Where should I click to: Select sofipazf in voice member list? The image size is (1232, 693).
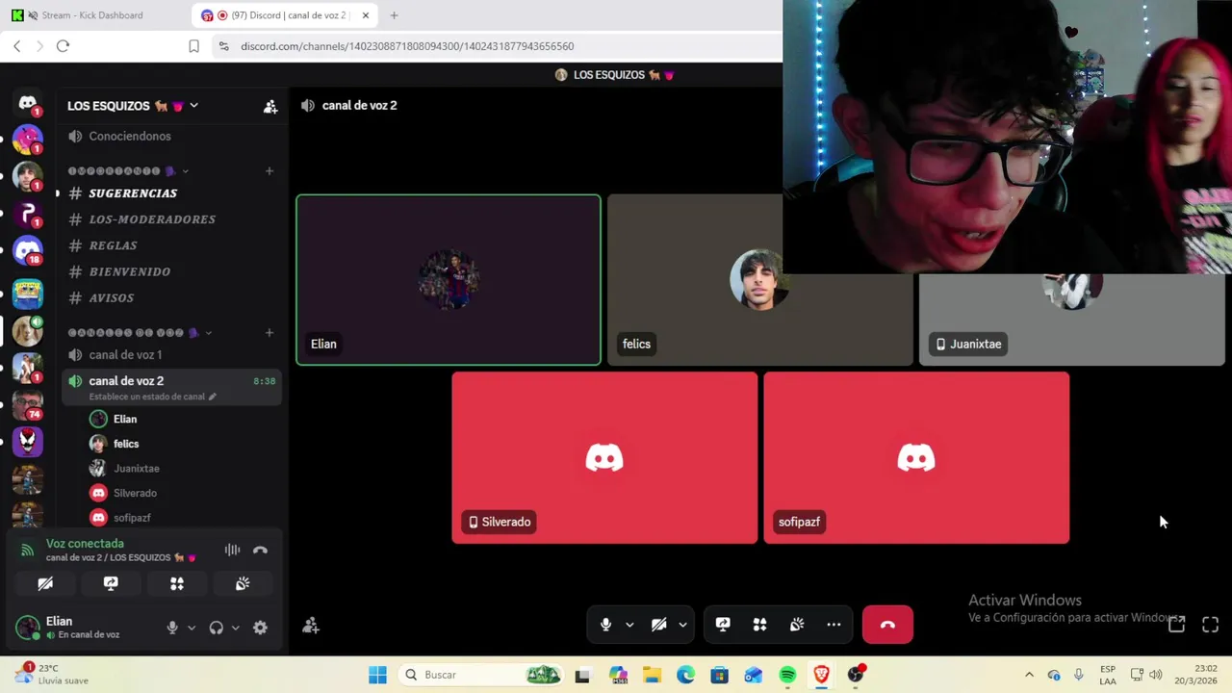click(132, 518)
